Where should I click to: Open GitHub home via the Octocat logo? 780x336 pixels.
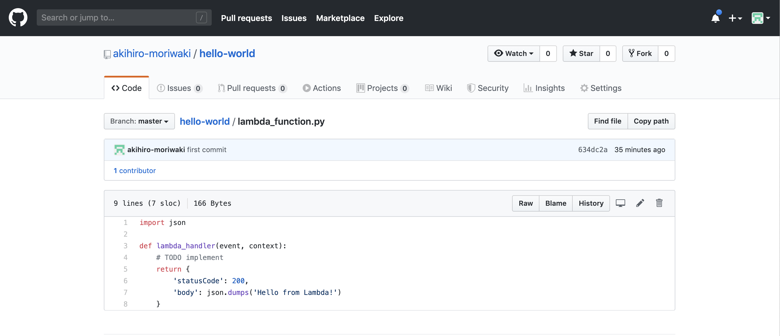18,17
